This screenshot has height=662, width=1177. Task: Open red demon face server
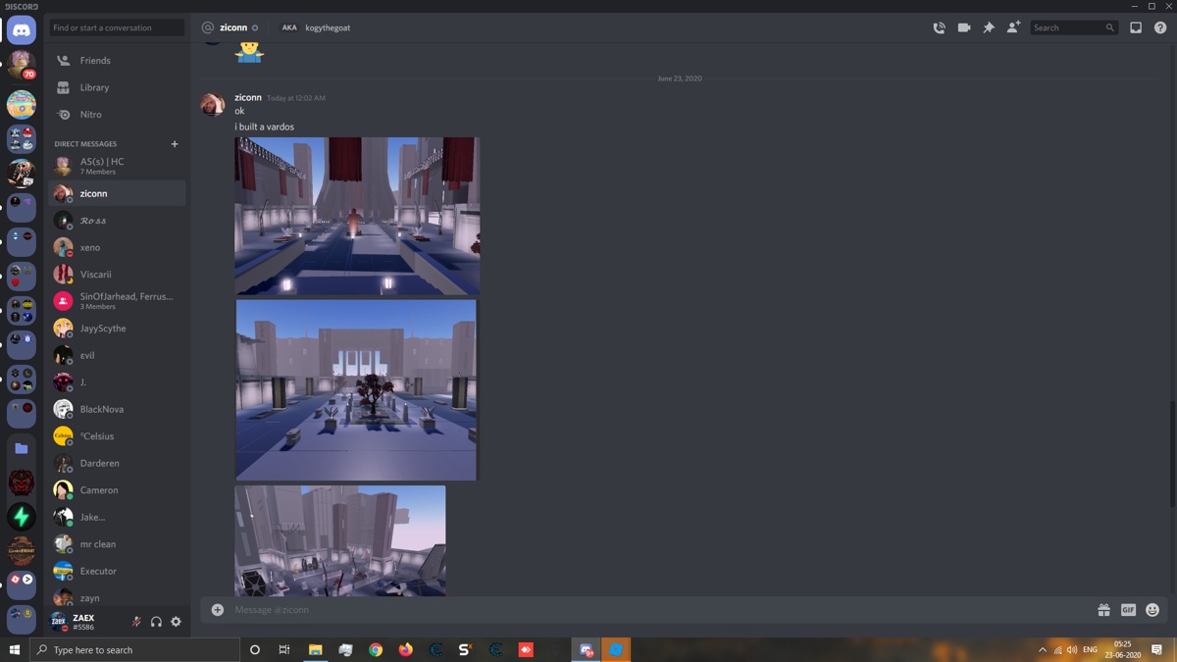coord(22,483)
